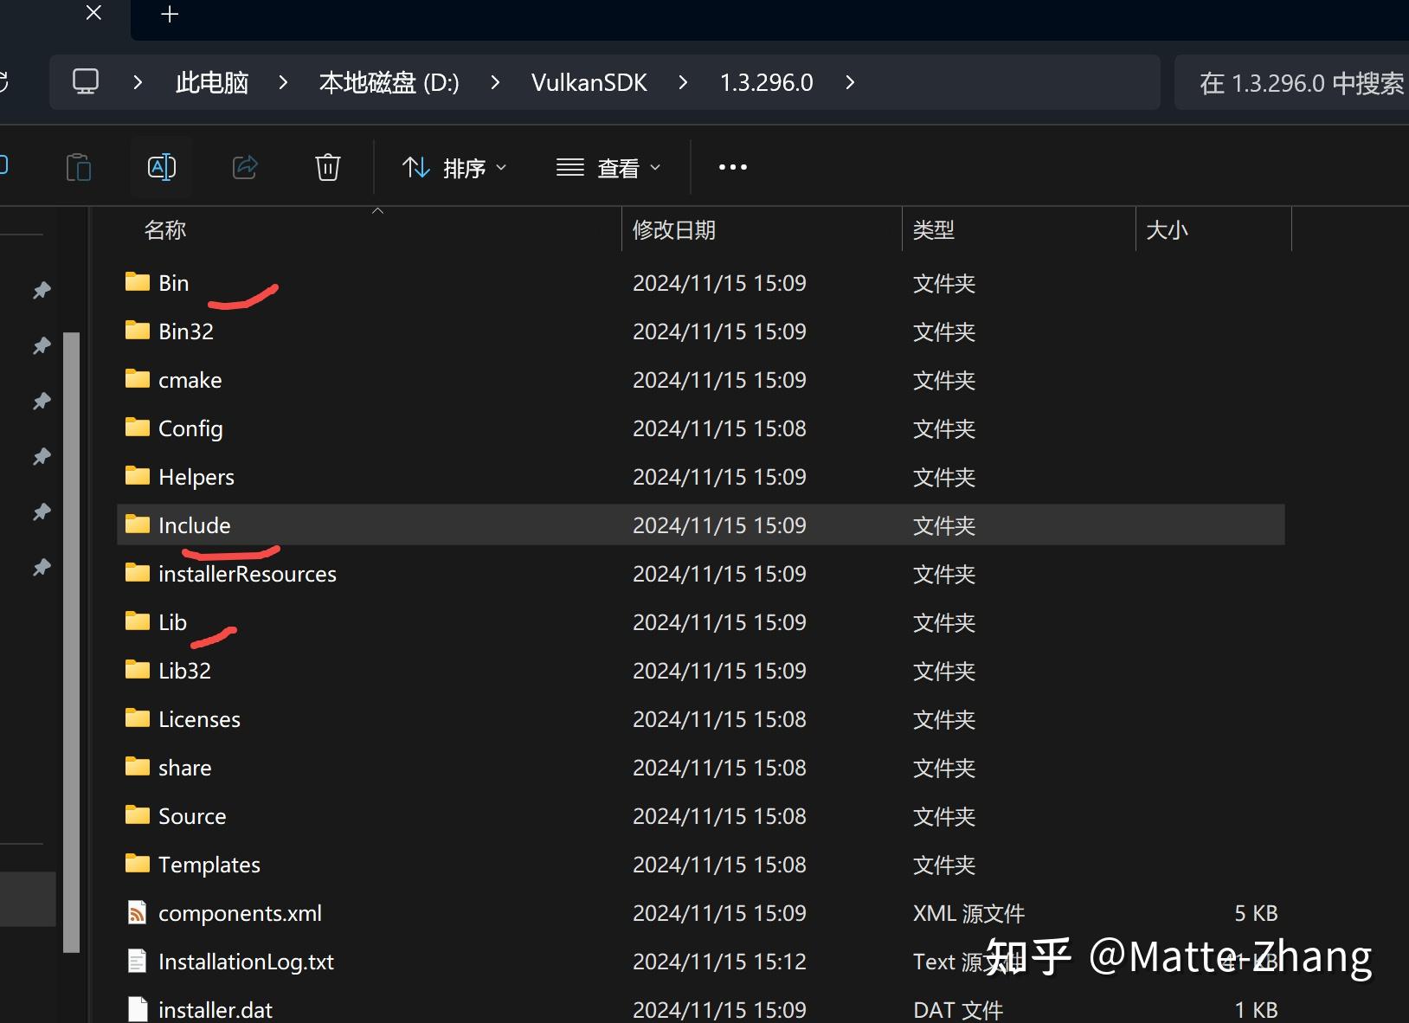
Task: Click the Include folder icon
Action: (x=137, y=524)
